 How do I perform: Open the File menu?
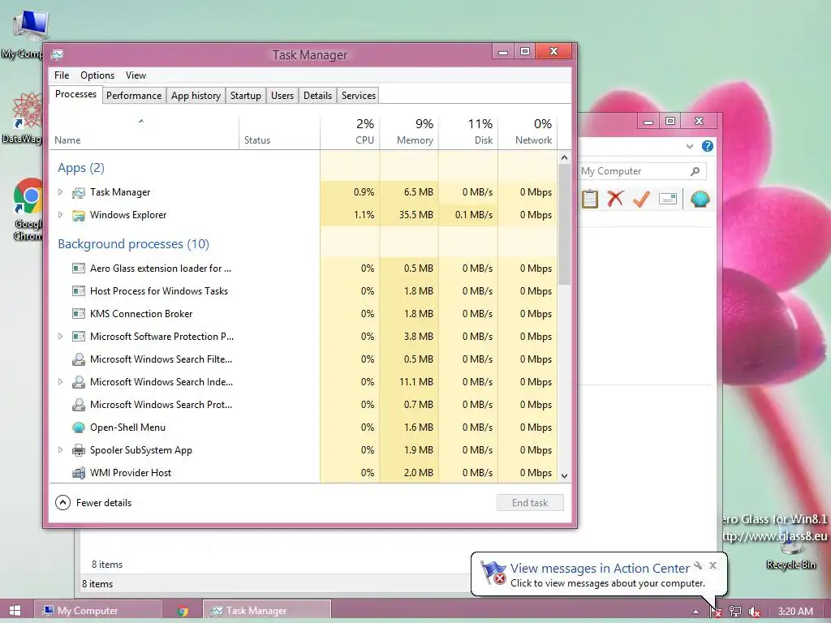tap(62, 75)
